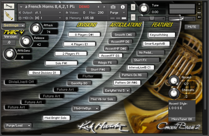
Task: Minimize the instrument header view
Action: coord(199,8)
